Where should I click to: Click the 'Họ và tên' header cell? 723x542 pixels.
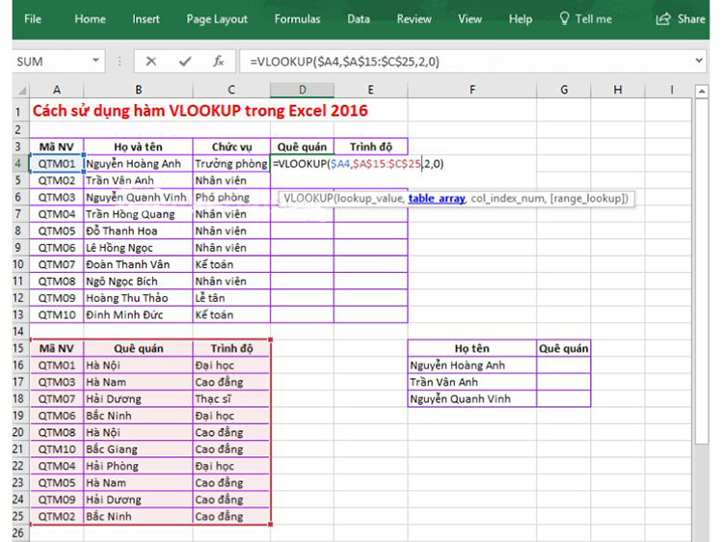(138, 147)
